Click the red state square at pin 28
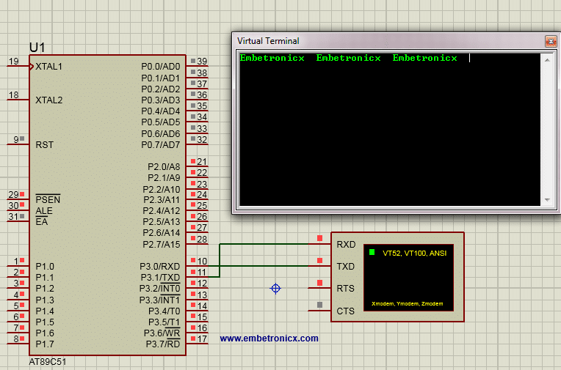The width and height of the screenshot is (561, 370). click(x=193, y=238)
